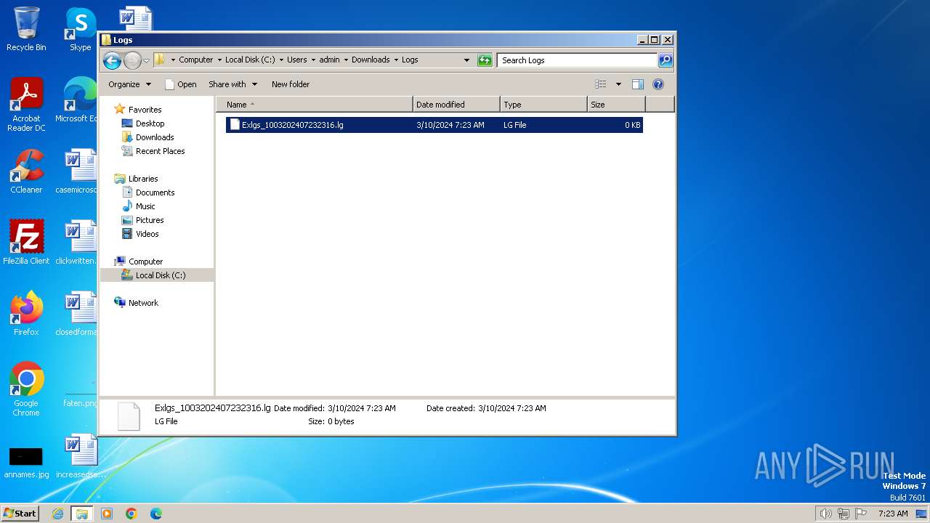This screenshot has height=523, width=930.
Task: Click admin in the address breadcrumb
Action: pyautogui.click(x=329, y=60)
